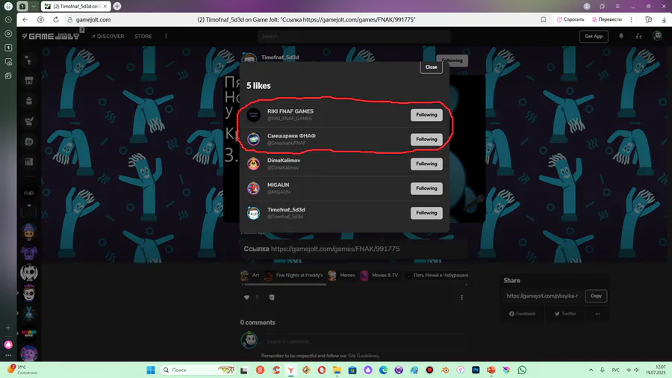Open Blender from the taskbar
This screenshot has width=672, height=378.
click(445, 370)
